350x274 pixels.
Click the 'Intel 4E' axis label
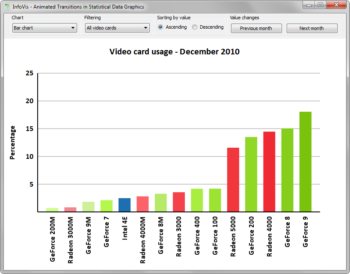point(125,228)
